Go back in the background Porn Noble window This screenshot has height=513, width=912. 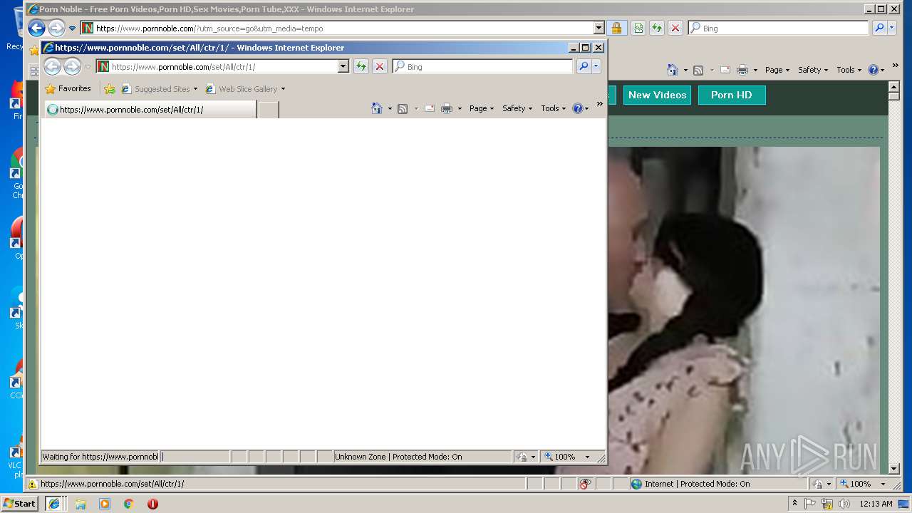(36, 28)
